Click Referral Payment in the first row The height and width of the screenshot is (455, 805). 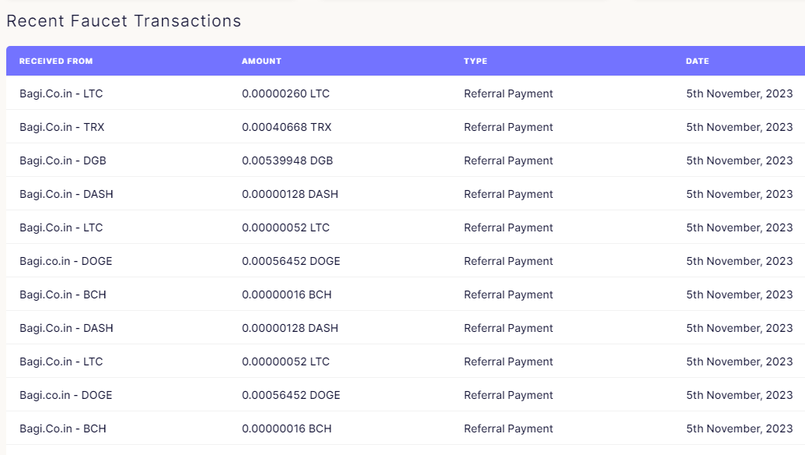pos(508,93)
